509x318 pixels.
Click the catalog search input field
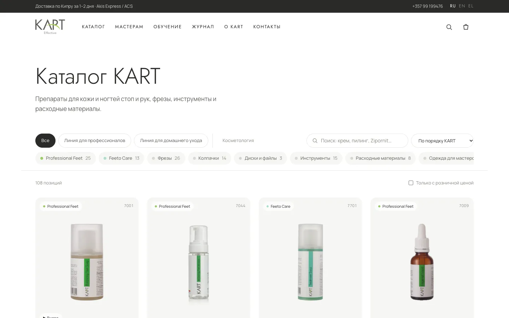pos(357,141)
